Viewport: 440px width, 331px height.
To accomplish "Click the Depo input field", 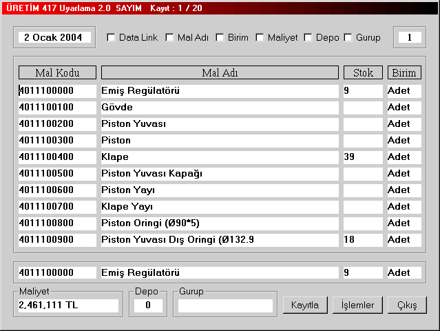I will [x=148, y=305].
